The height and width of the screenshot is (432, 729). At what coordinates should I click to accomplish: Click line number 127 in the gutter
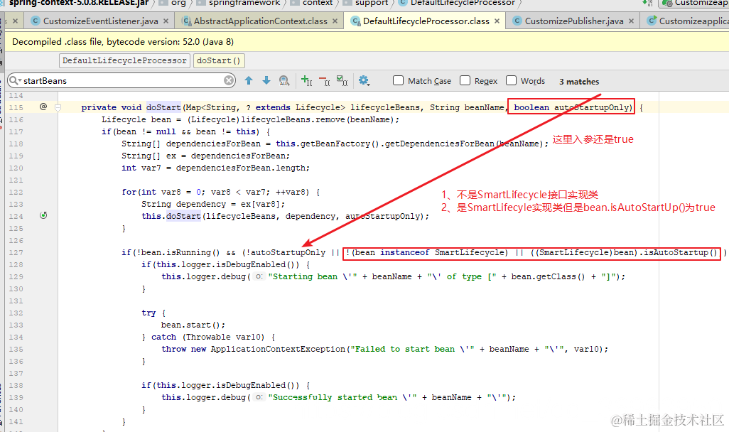coord(16,252)
